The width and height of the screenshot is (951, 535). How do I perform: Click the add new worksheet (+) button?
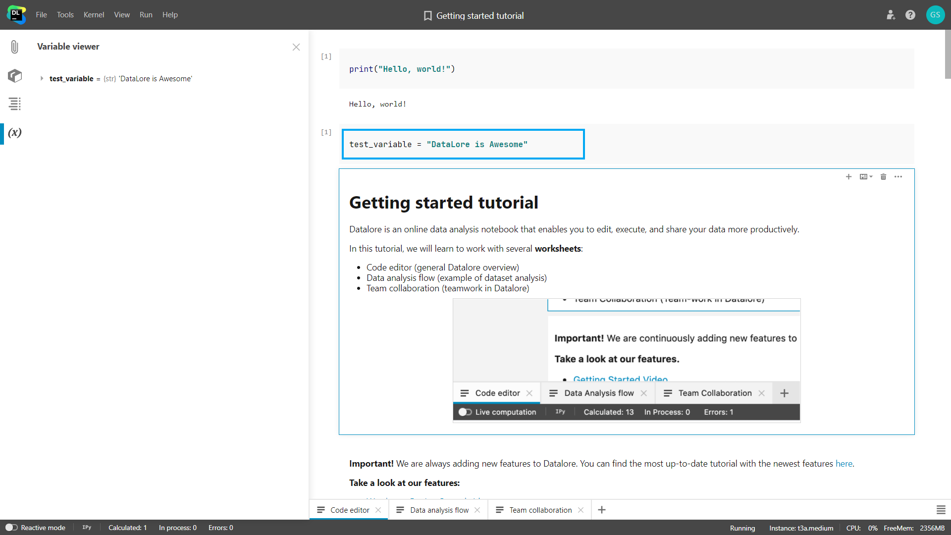coord(601,510)
